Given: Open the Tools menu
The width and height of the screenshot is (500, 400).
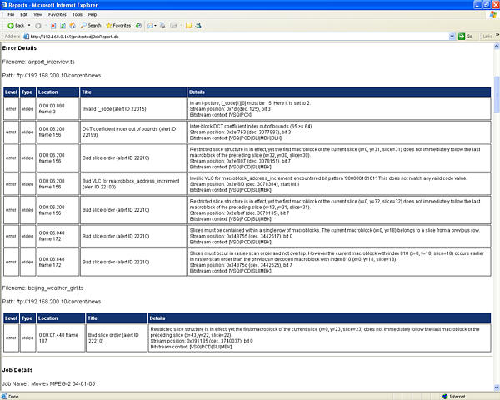Looking at the screenshot, I should pyautogui.click(x=77, y=14).
